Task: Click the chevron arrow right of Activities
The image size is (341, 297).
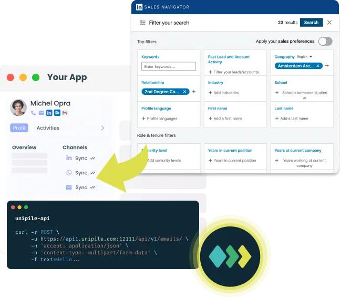Action: tap(102, 128)
